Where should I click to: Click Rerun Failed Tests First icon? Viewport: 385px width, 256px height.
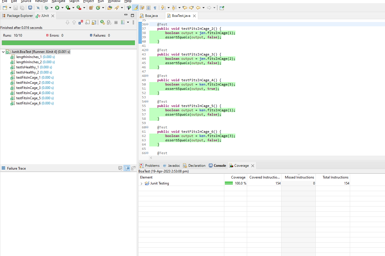tap(109, 22)
